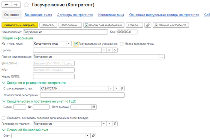Uncheck Государственное учреждение checkbox
The image size is (210, 139).
(76, 44)
